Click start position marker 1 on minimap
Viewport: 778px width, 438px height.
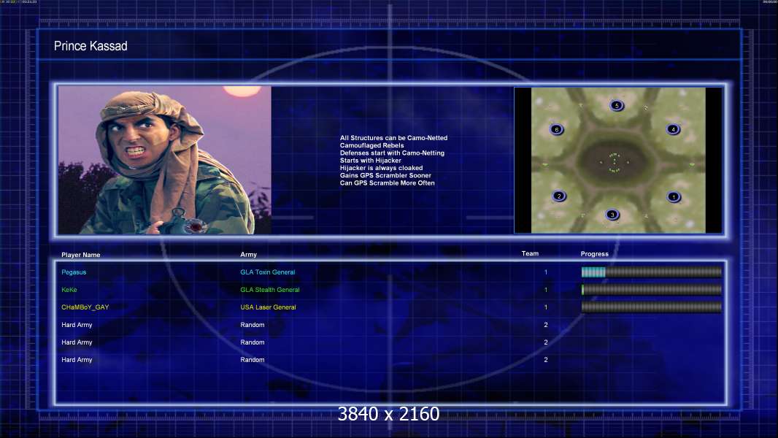click(674, 197)
